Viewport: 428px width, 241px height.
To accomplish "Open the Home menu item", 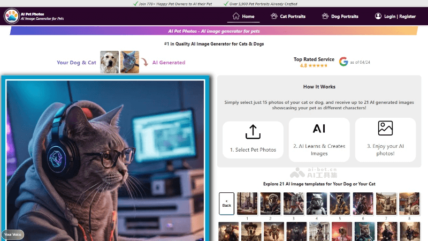I will pyautogui.click(x=243, y=17).
